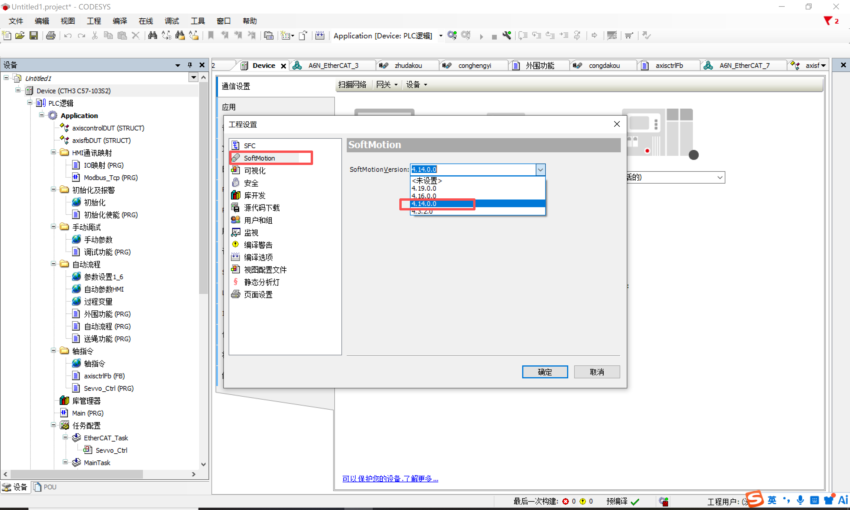Collapse the Application tree node
This screenshot has width=850, height=510.
42,115
